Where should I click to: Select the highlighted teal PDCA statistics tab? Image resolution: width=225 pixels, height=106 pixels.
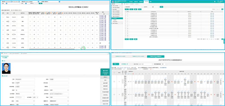pyautogui.click(x=156, y=56)
